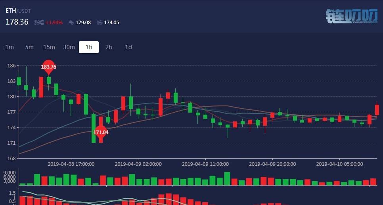Viewport: 383px width, 205px height.
Task: Switch chart to 2h candles
Action: (109, 47)
